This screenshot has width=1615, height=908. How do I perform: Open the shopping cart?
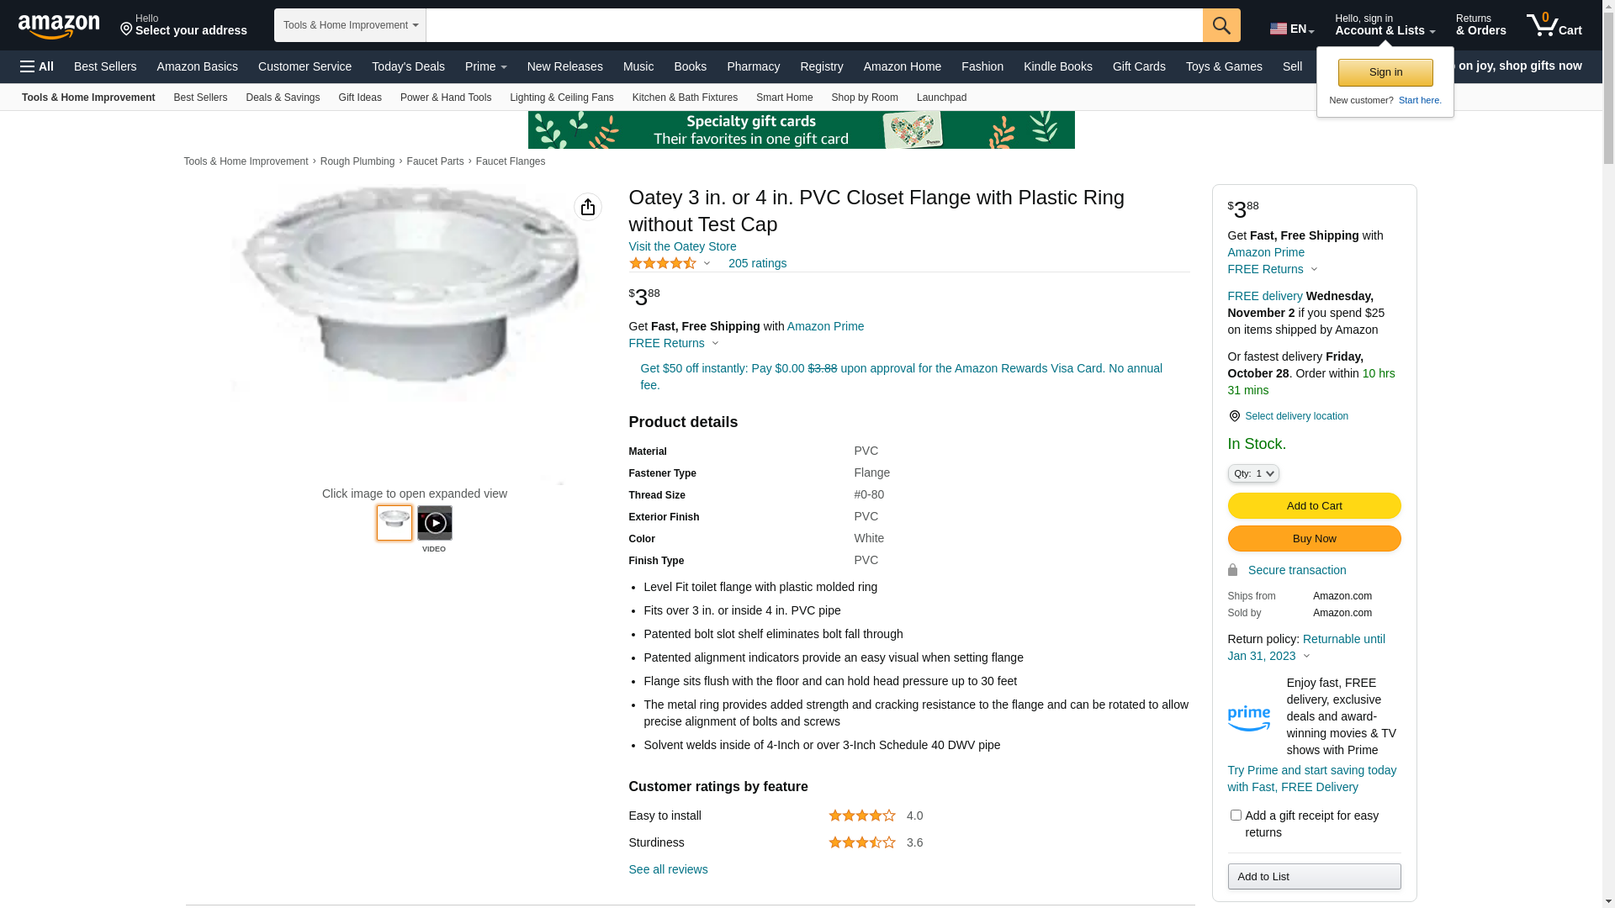(x=1554, y=25)
